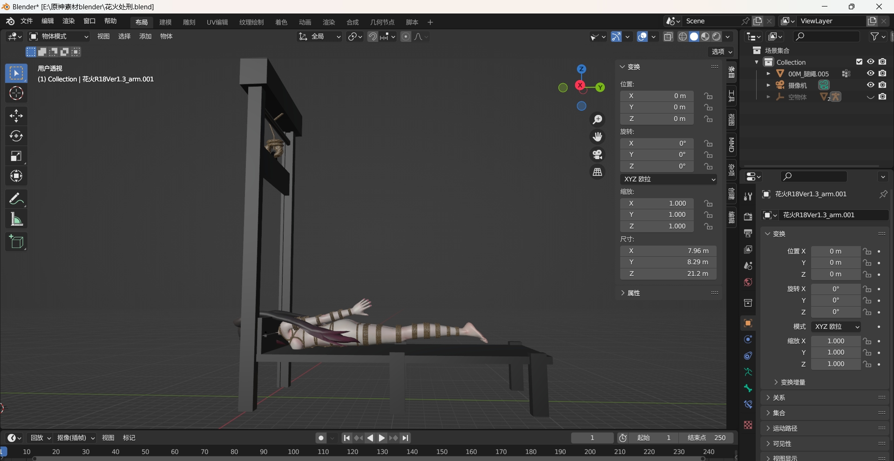The height and width of the screenshot is (461, 894).
Task: Click the sidebar 尺寸 X value 7.96 m
Action: point(669,251)
